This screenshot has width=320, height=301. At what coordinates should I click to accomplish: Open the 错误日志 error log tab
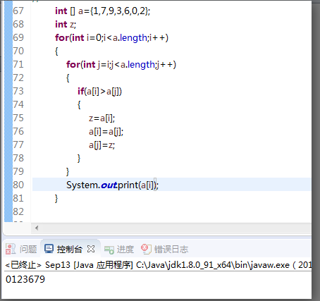pos(171,250)
